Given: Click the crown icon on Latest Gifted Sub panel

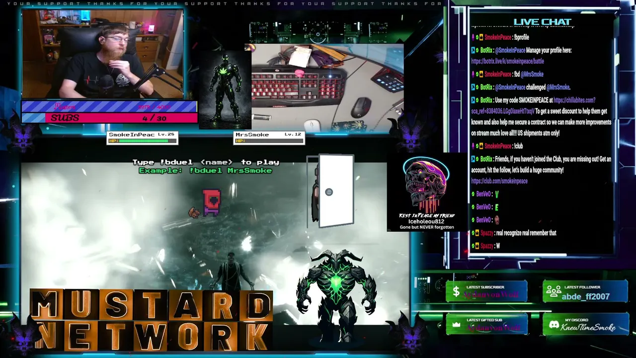Looking at the screenshot, I should (x=456, y=324).
